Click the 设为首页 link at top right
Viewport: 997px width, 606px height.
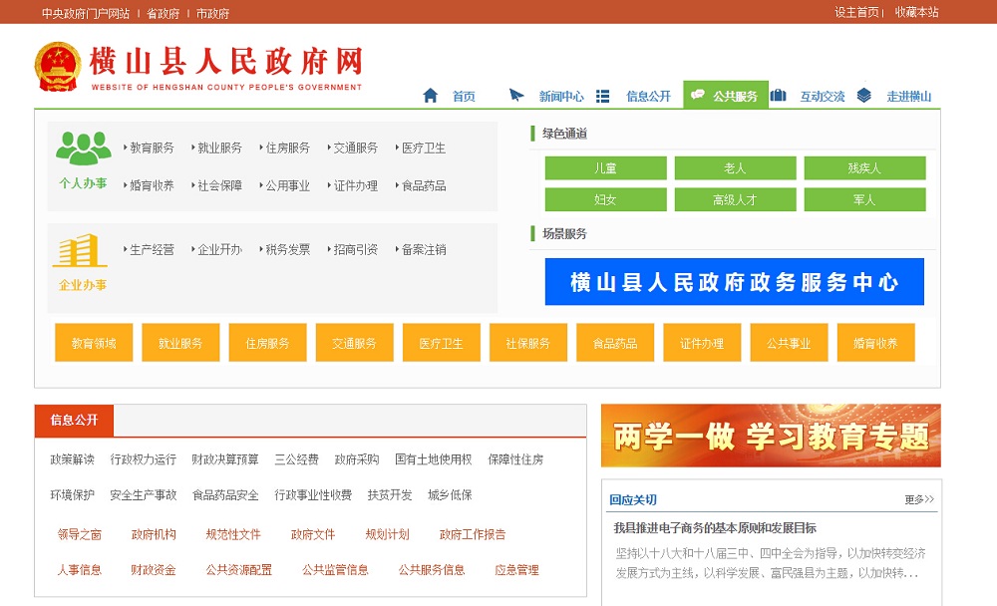point(856,12)
